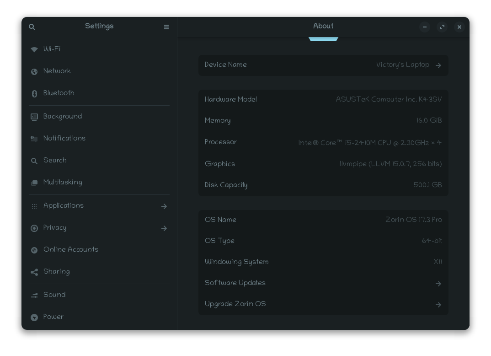Open Multitasking settings
The width and height of the screenshot is (491, 356).
[99, 183]
